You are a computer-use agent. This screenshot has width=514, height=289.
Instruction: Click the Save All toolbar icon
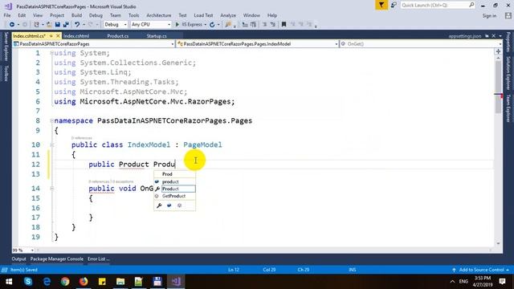(x=66, y=25)
